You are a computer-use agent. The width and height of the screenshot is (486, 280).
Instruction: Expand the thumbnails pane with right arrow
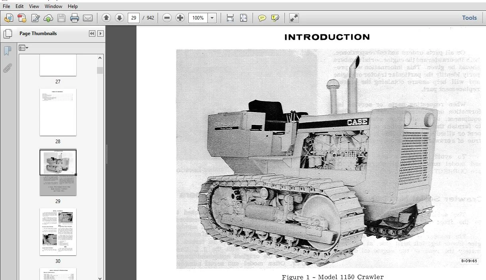101,34
